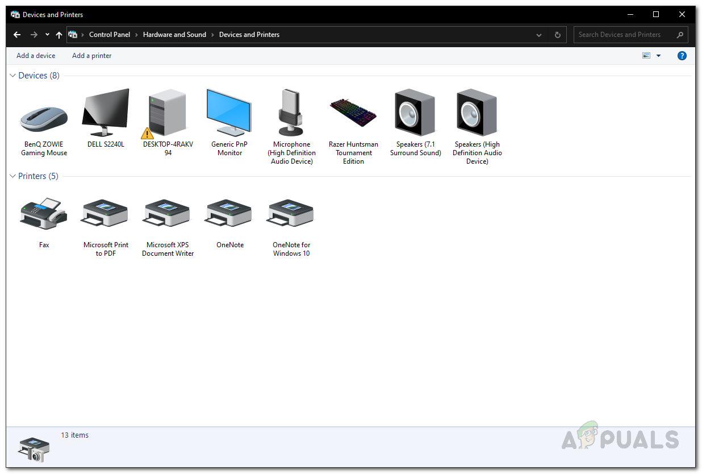702x474 pixels.
Task: Collapse the Printers (5) group
Action: pyautogui.click(x=13, y=176)
